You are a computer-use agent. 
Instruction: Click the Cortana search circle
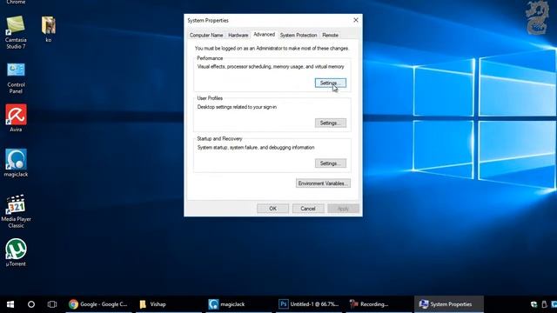pyautogui.click(x=31, y=304)
